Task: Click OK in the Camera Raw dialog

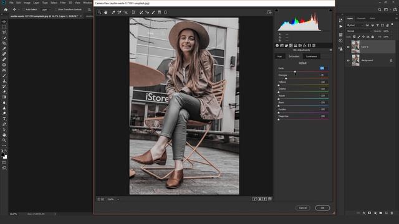Action: click(x=322, y=208)
